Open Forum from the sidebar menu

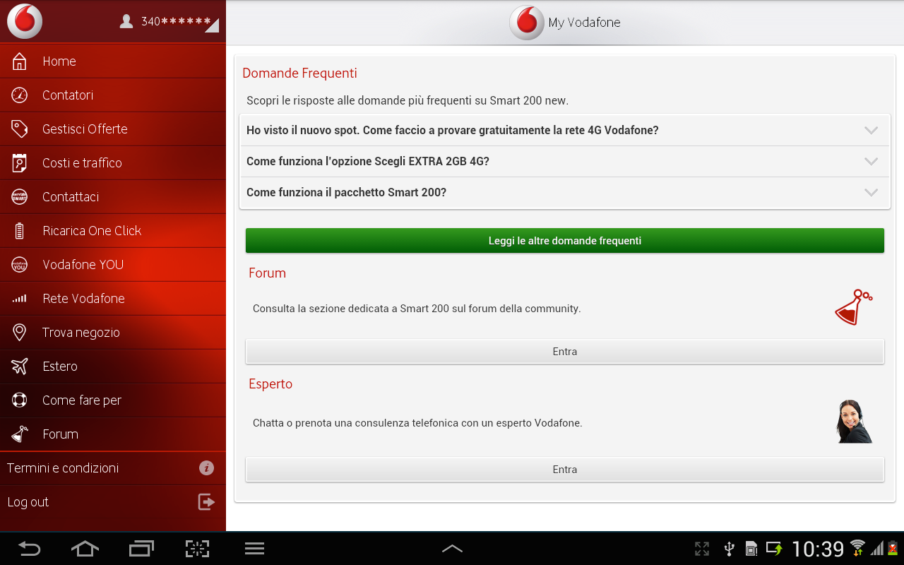pos(113,434)
